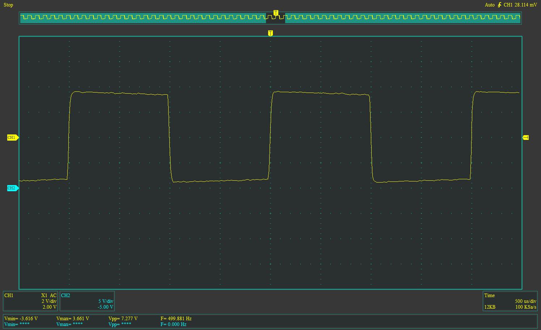Screen dimensions: 541x330
Task: Click the CH1 X1 AC coupling label
Action: (49, 296)
